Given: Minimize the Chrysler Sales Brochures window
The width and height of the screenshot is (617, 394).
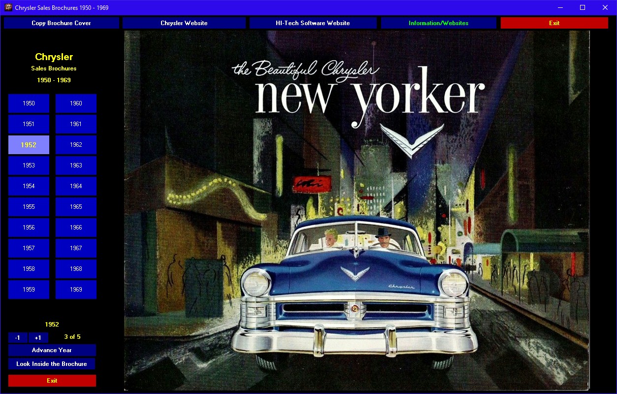Looking at the screenshot, I should tap(560, 7).
